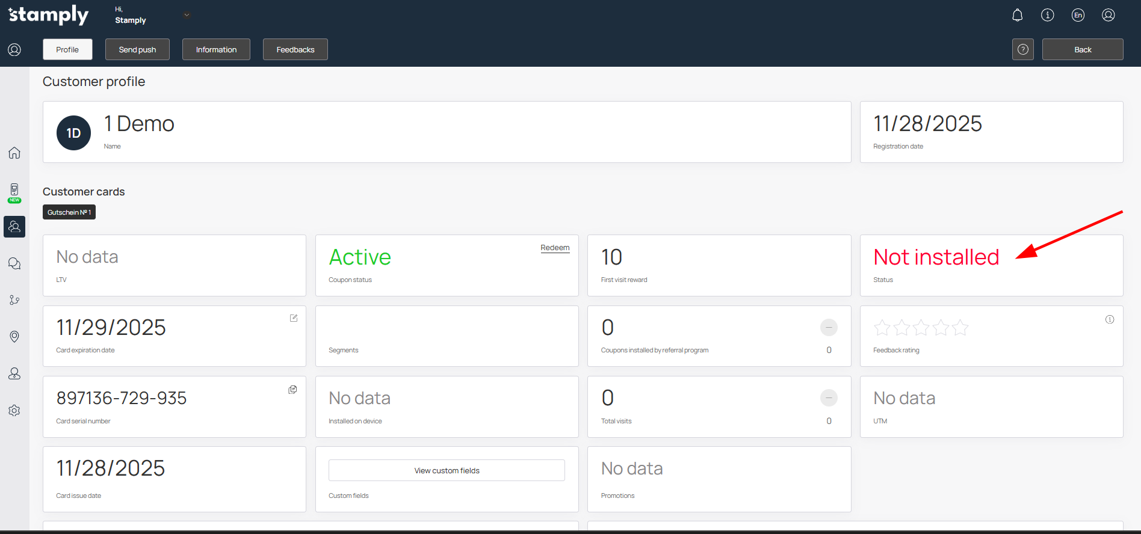This screenshot has height=534, width=1141.
Task: Go to Home in the sidebar
Action: pyautogui.click(x=14, y=153)
